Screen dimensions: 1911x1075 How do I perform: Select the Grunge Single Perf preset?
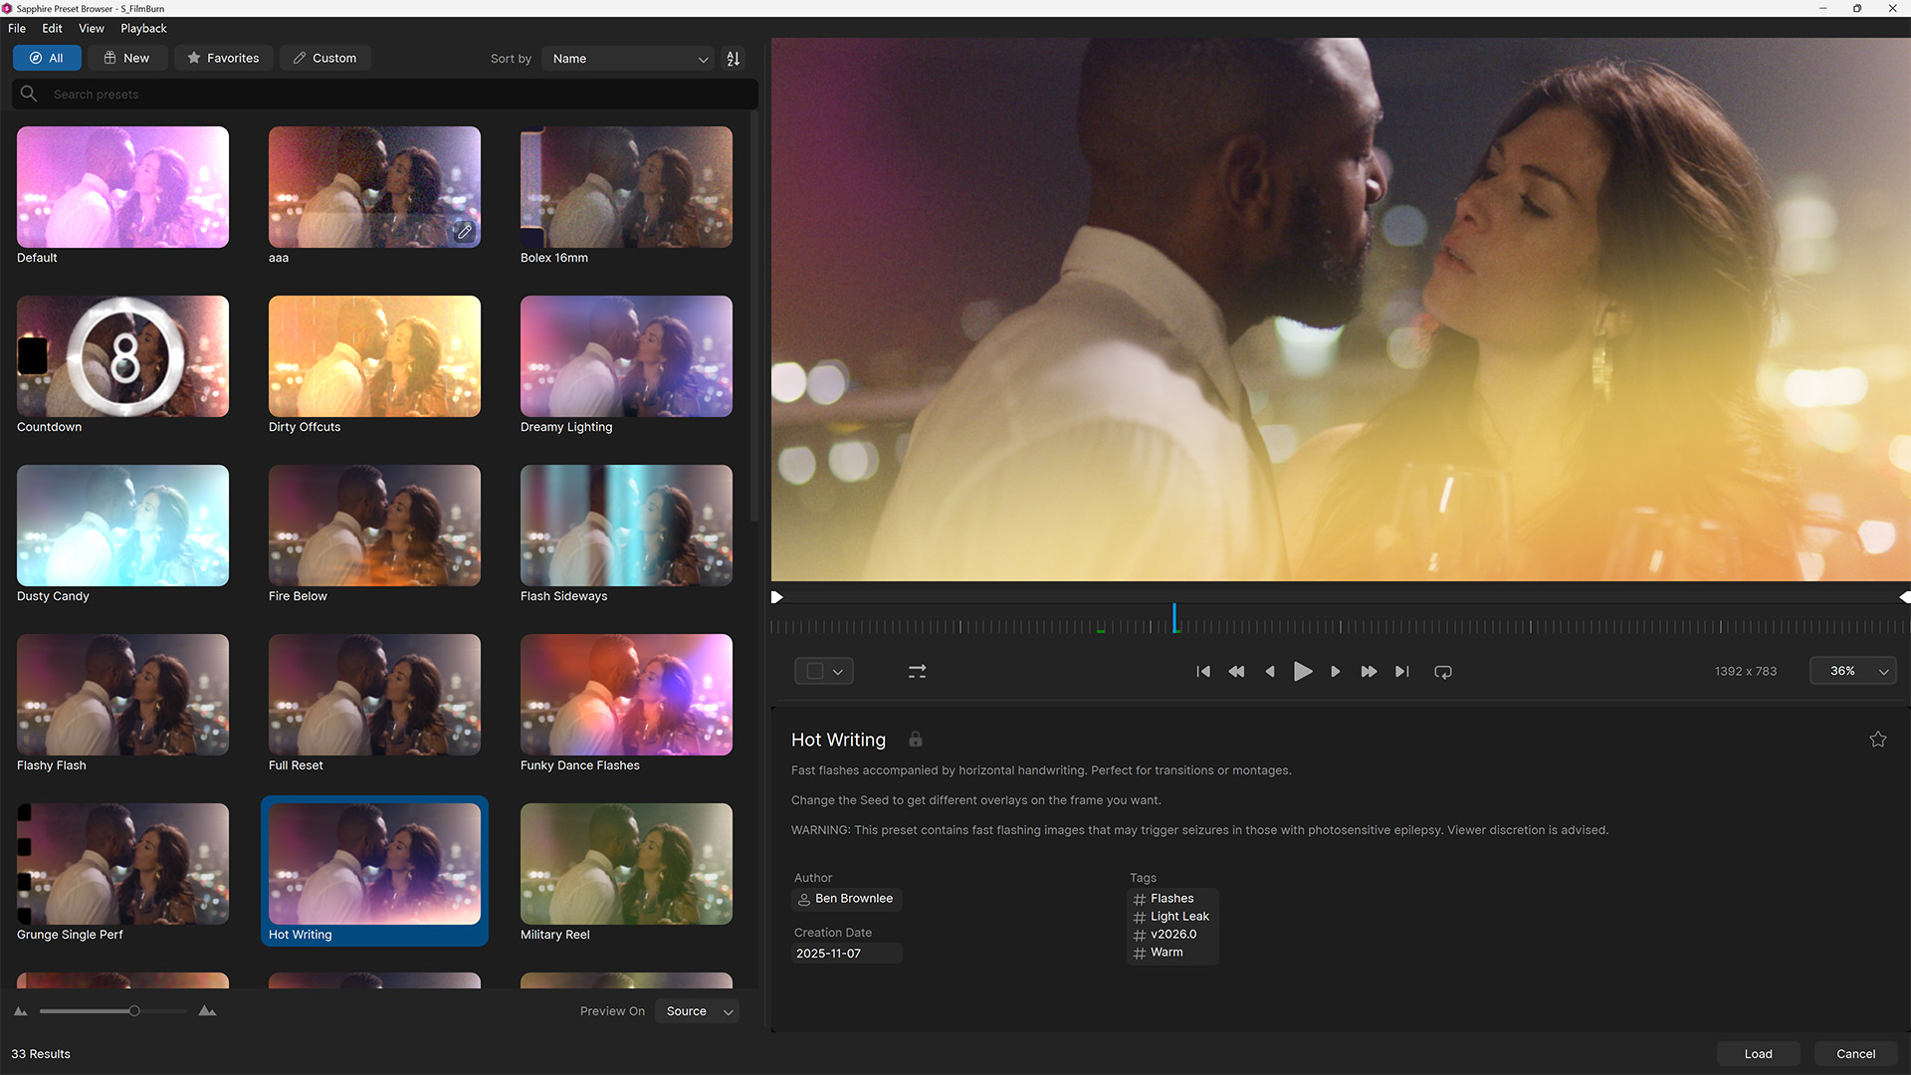coord(122,864)
